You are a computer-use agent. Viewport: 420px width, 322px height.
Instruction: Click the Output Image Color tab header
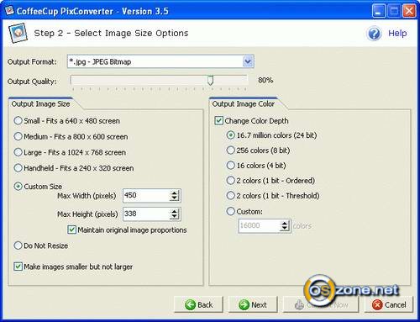tap(243, 104)
